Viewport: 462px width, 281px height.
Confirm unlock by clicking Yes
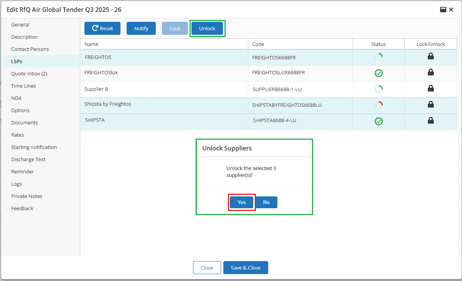[241, 202]
